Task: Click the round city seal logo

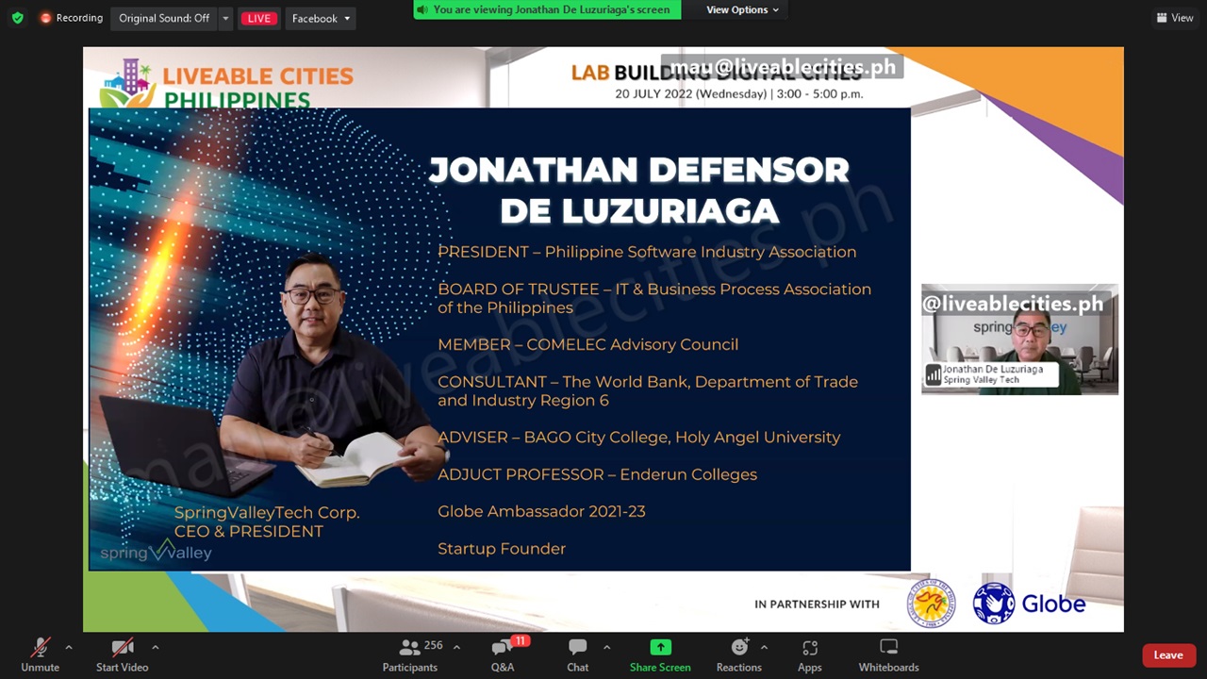Action: (932, 603)
